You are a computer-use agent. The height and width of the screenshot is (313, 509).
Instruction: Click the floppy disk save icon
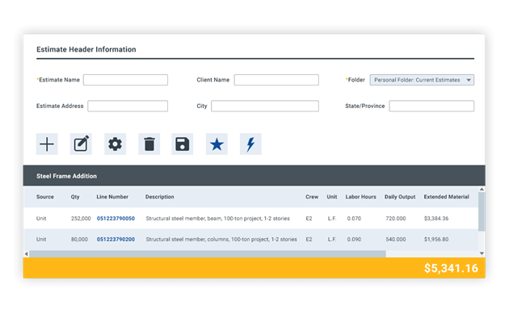pos(183,144)
